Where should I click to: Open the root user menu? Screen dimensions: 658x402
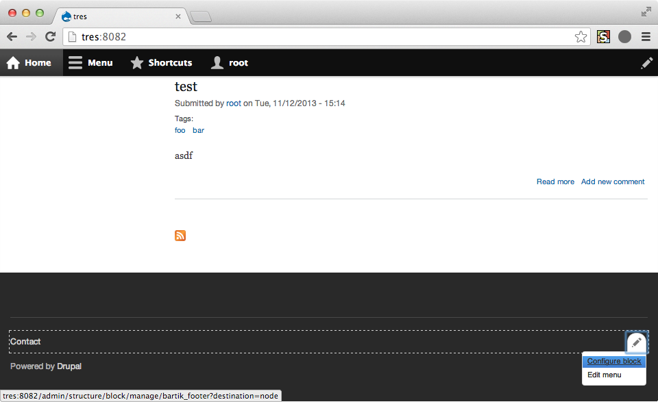230,62
